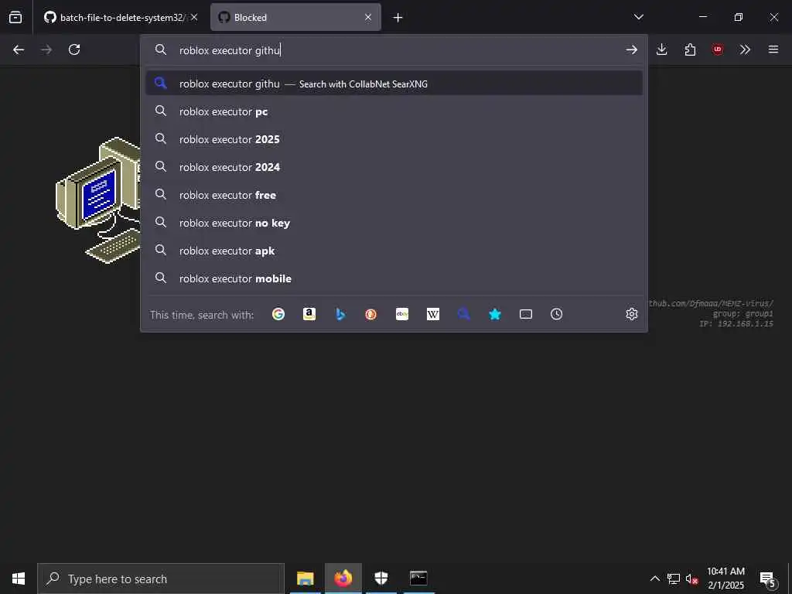
Task: Search this time with Bing
Action: click(340, 314)
